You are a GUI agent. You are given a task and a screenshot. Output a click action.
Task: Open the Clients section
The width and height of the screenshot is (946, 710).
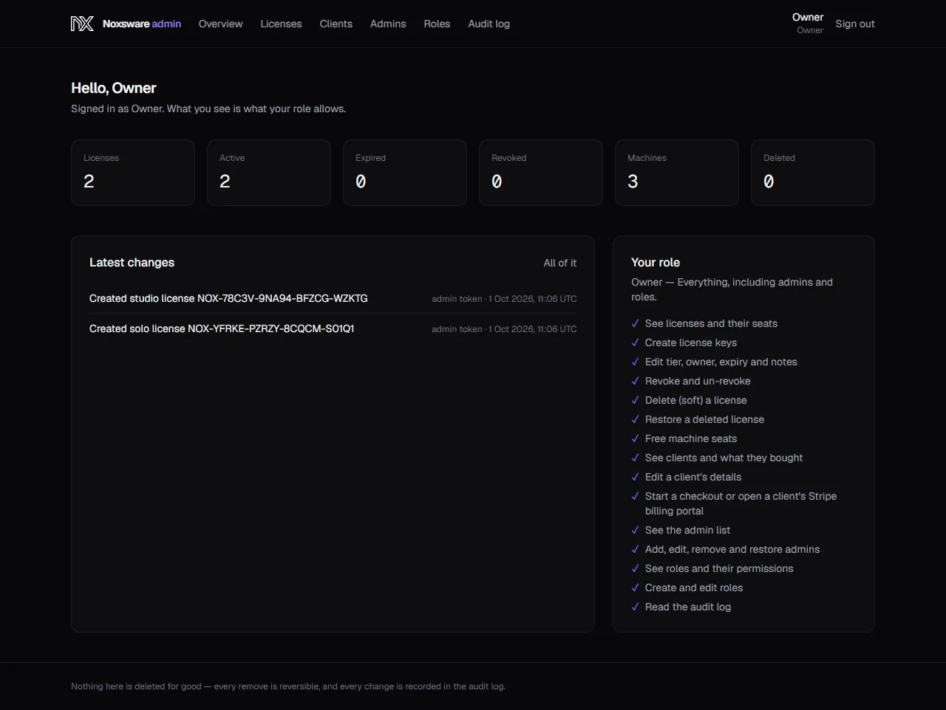(336, 24)
